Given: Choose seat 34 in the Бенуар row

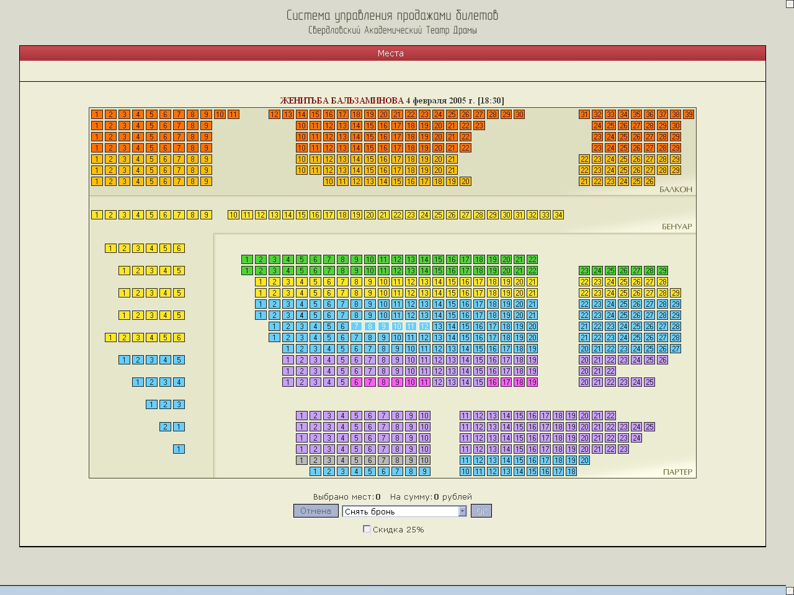Looking at the screenshot, I should click(558, 215).
